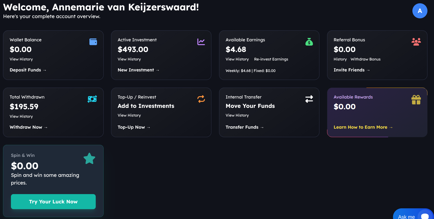The width and height of the screenshot is (434, 219).
Task: Choose Withdraw Bonus under Referral Bonus
Action: 365,59
